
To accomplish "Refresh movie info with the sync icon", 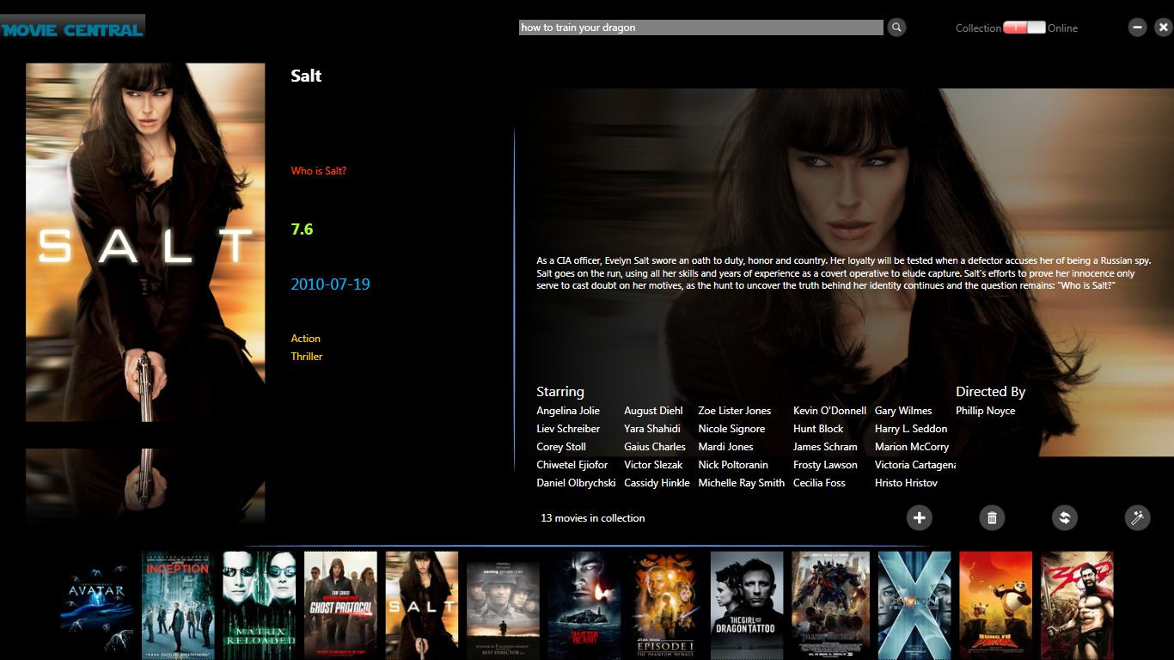I will [x=1065, y=517].
